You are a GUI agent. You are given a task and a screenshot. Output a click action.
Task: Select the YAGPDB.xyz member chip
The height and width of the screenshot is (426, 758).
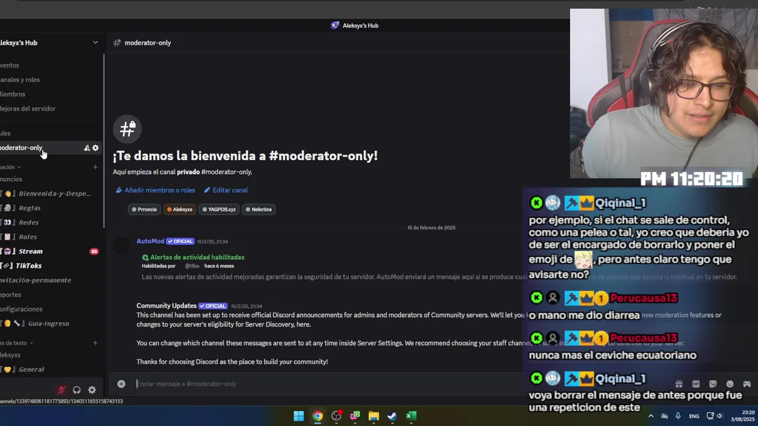[x=219, y=209]
